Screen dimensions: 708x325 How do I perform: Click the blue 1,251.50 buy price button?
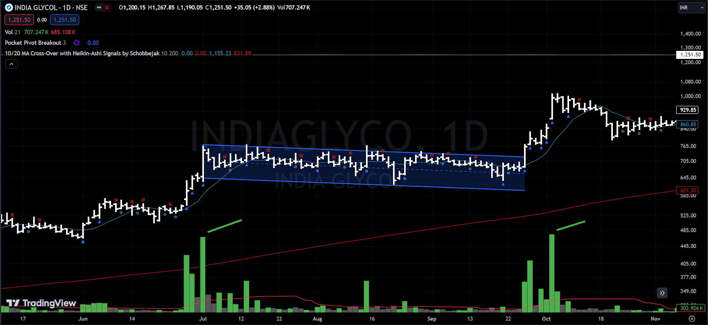pyautogui.click(x=65, y=20)
